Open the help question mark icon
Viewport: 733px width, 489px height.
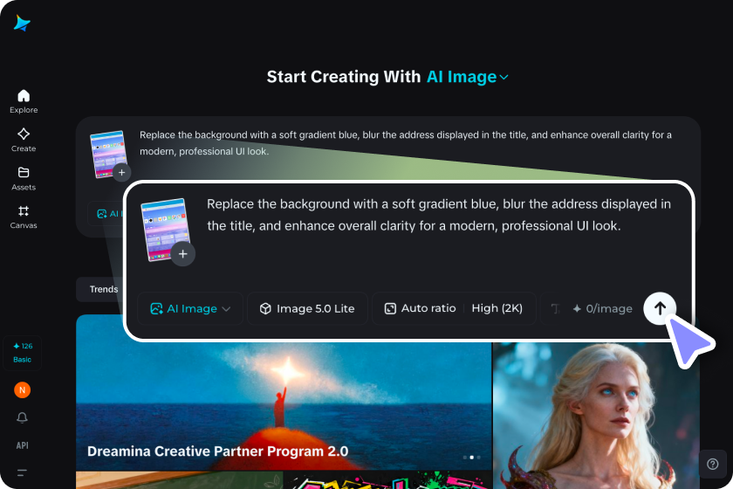click(712, 464)
